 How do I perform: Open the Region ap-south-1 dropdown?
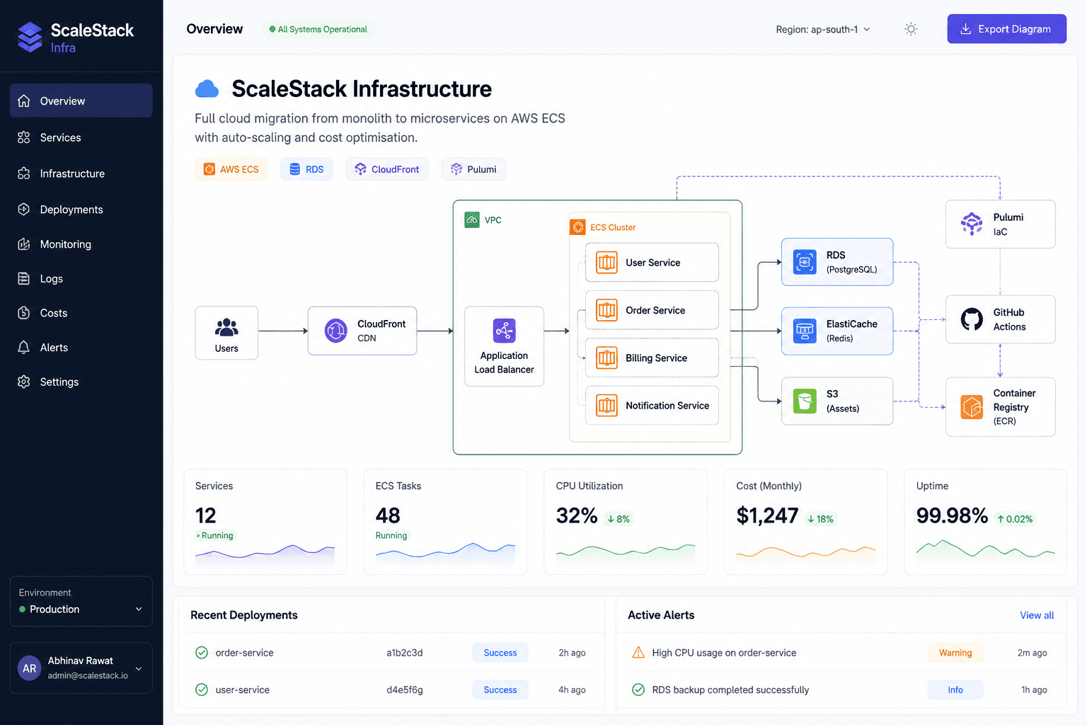point(823,30)
